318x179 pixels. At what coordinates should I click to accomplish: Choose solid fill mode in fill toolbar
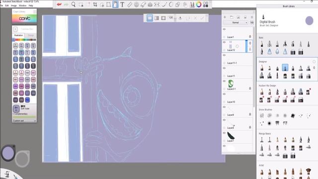(150, 18)
